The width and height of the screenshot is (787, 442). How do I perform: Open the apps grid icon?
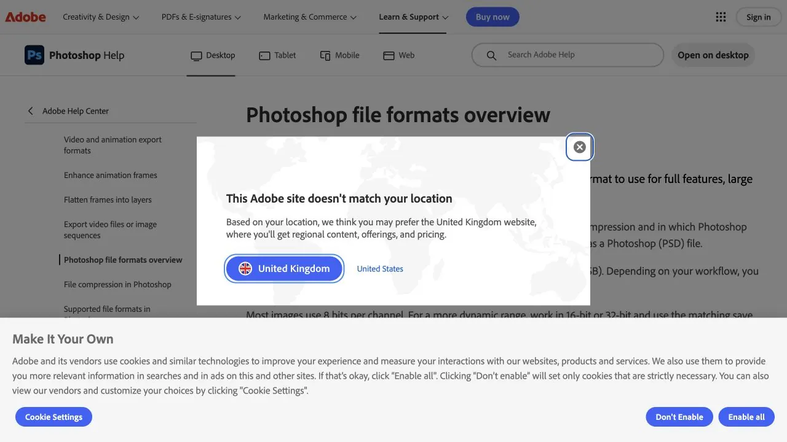(721, 17)
